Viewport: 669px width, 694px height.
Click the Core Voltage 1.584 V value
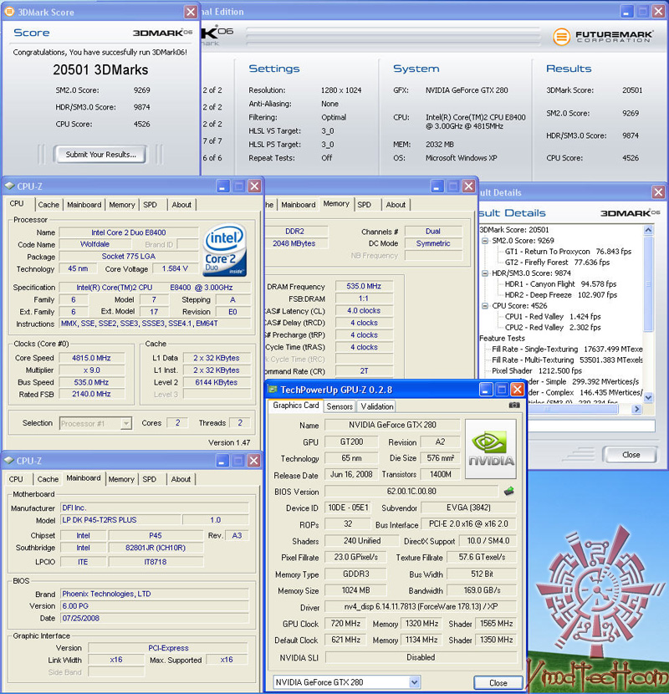coord(175,268)
